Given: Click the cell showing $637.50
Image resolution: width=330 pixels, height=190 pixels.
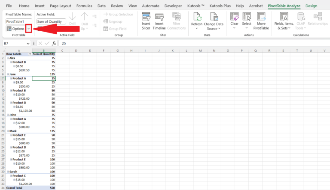Looking at the screenshot, I should pos(19,70).
